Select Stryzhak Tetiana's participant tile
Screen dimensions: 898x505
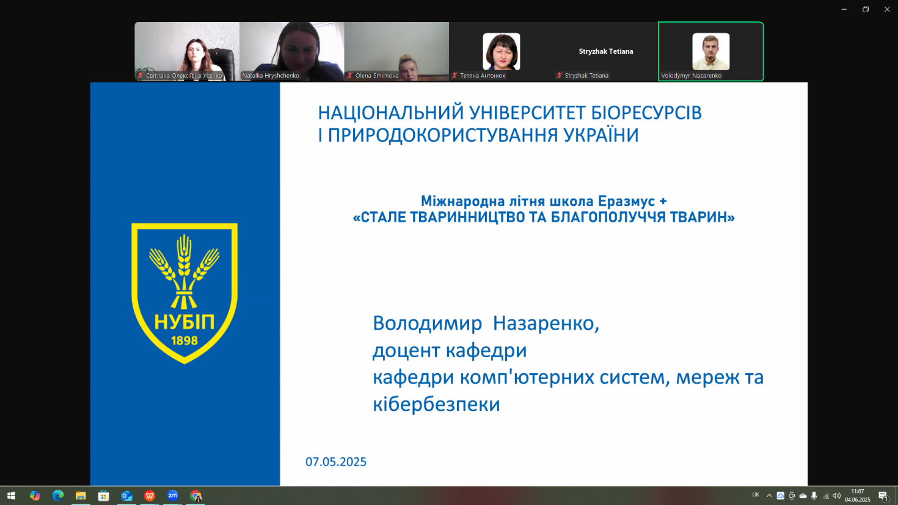(x=606, y=51)
